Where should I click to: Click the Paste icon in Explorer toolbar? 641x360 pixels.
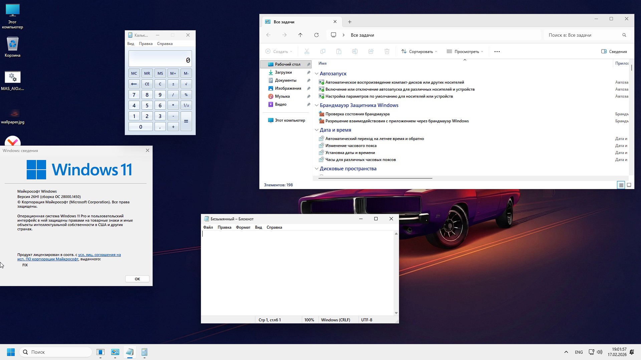tap(339, 51)
